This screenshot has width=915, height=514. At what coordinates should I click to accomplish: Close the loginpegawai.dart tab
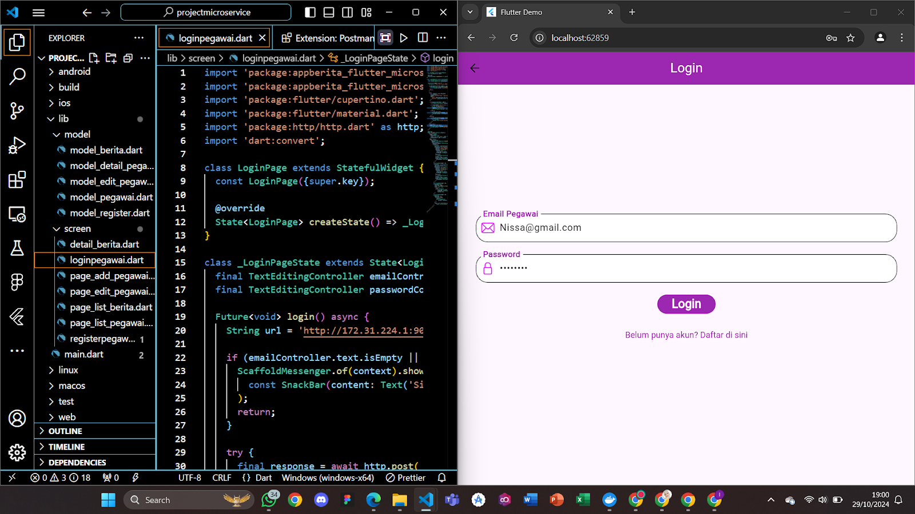(262, 38)
